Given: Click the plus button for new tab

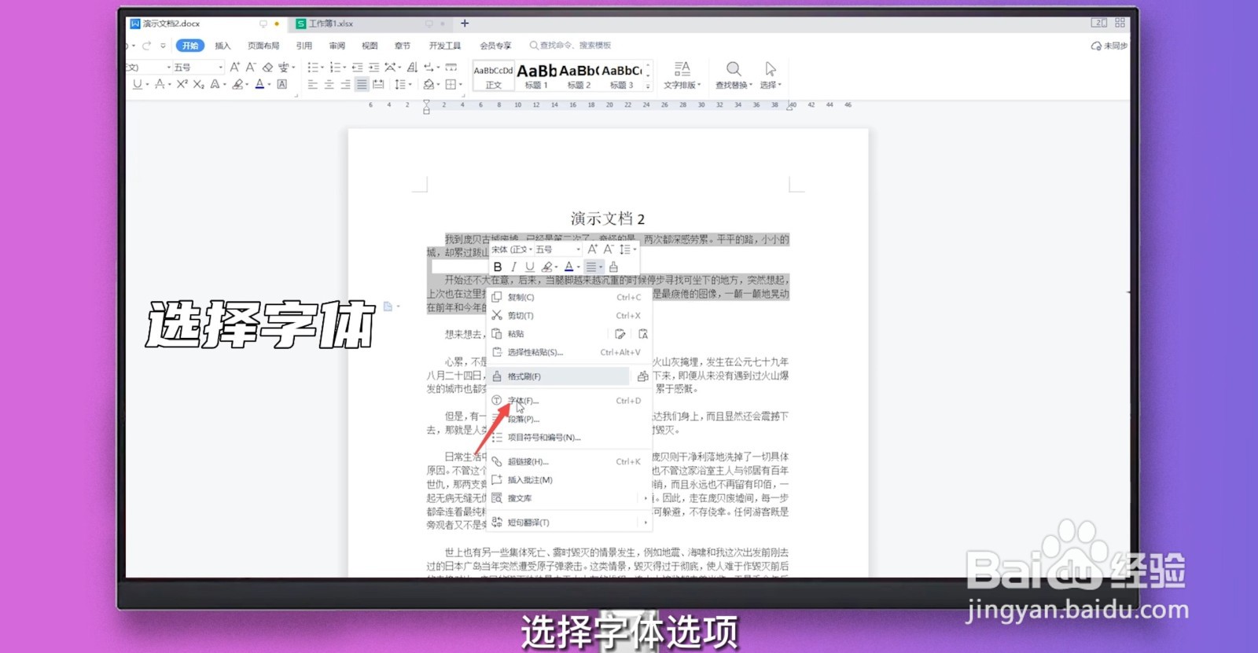Looking at the screenshot, I should click(x=465, y=24).
